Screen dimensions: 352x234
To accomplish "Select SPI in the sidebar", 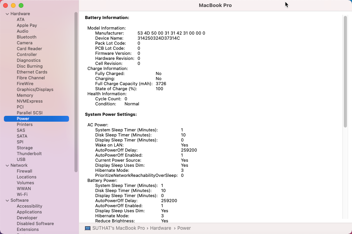I will pos(20,142).
